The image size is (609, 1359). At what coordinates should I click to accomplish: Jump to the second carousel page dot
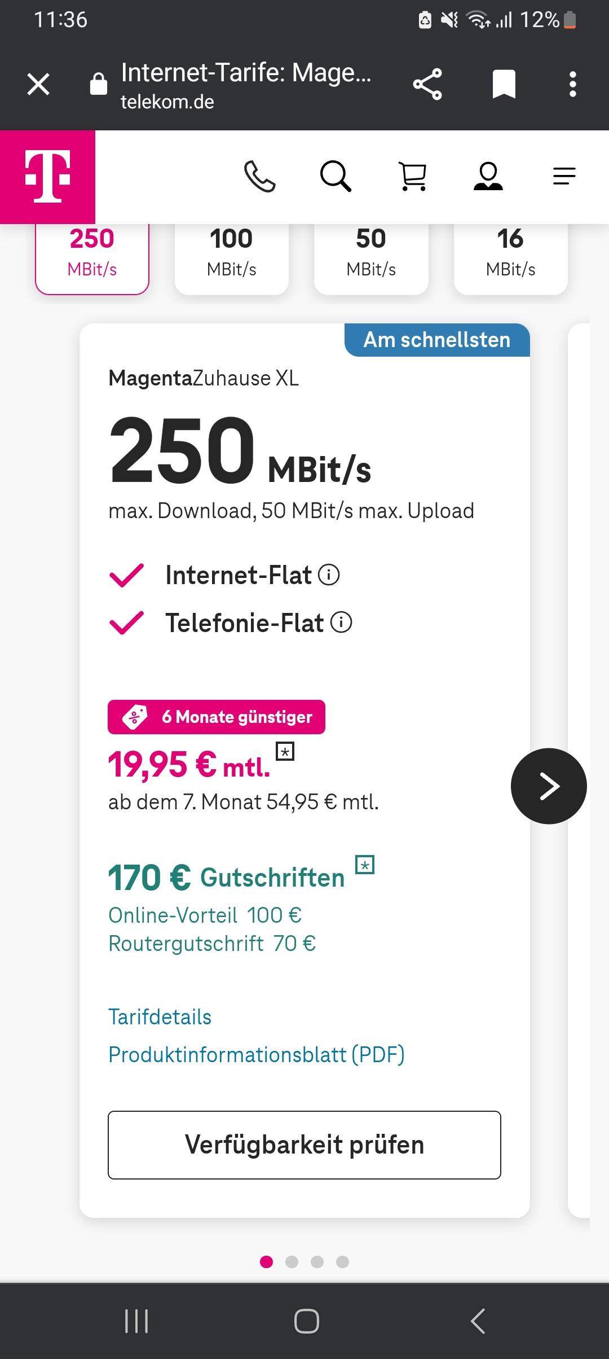pos(293,1262)
